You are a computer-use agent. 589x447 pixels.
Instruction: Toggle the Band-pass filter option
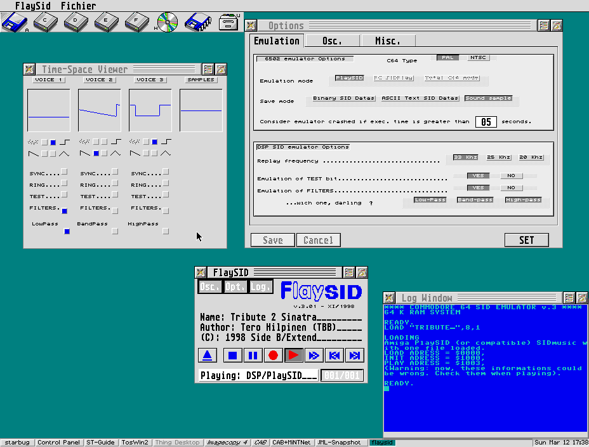pyautogui.click(x=475, y=200)
